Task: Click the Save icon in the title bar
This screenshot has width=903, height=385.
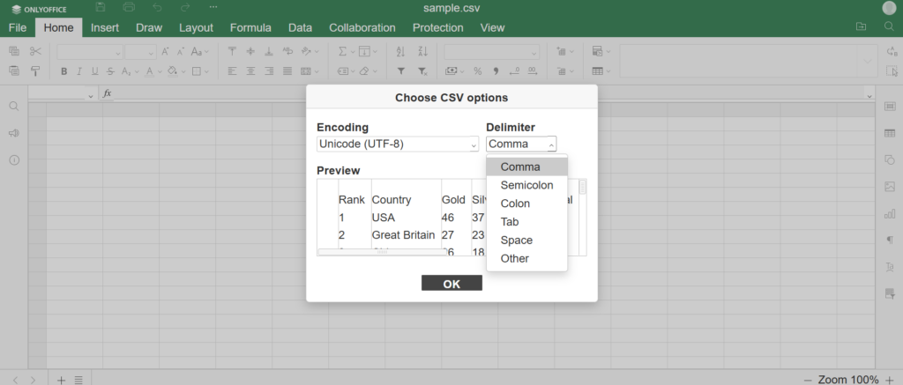Action: [x=101, y=8]
